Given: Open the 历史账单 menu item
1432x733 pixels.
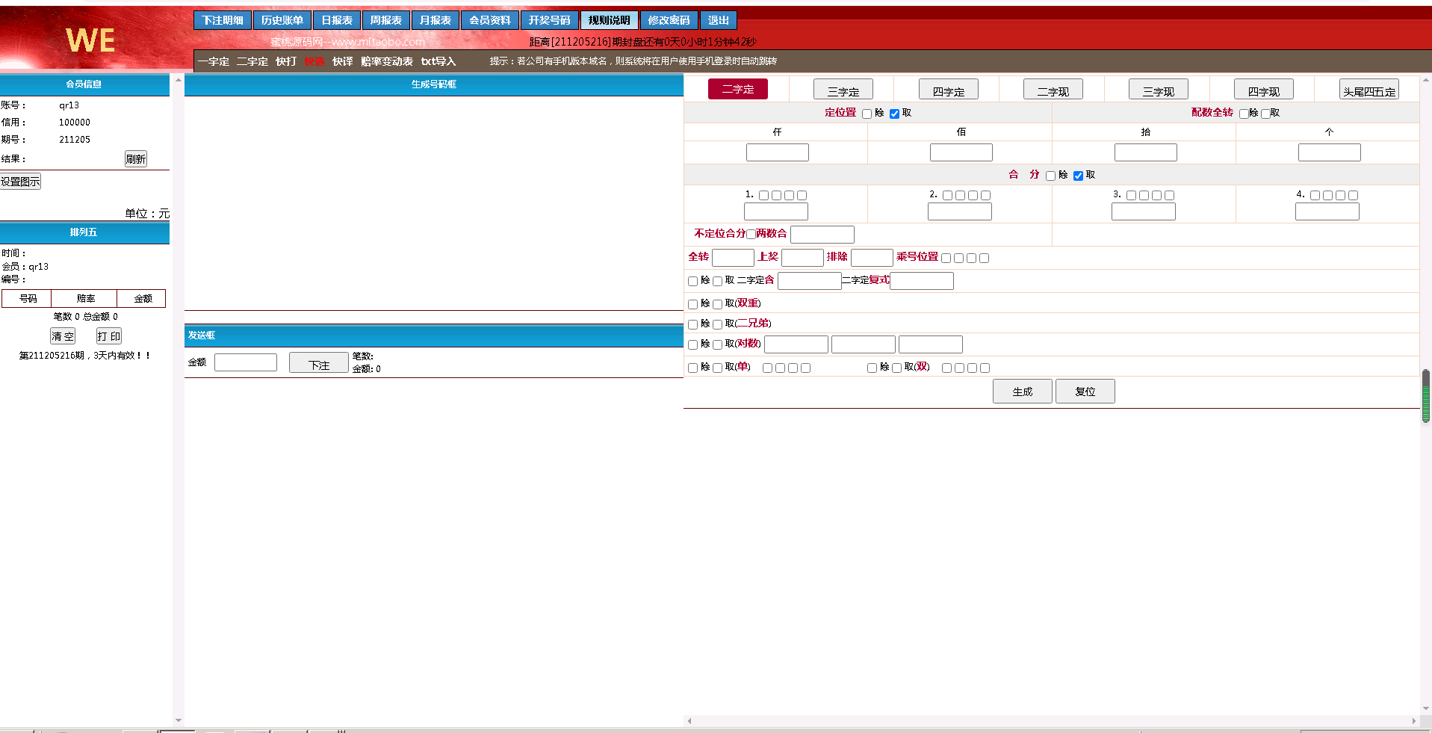Looking at the screenshot, I should tap(282, 20).
